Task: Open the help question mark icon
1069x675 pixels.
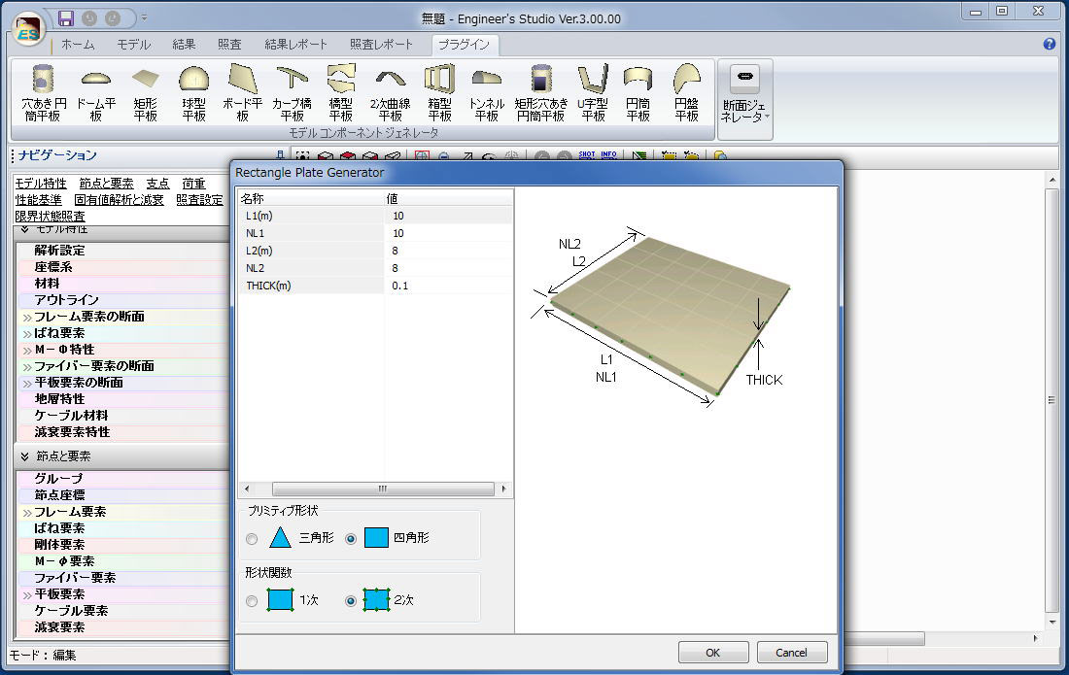Action: [1050, 45]
